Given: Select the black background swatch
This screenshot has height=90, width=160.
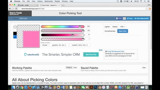Looking at the screenshot, I should (x=15, y=33).
